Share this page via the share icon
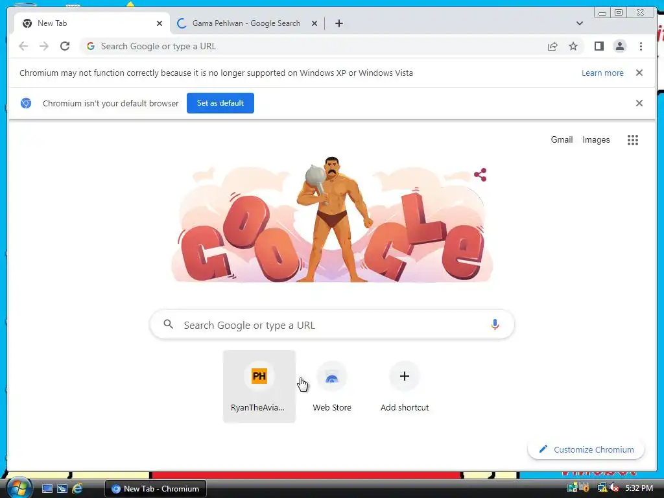Viewport: 664px width, 498px height. click(x=552, y=46)
